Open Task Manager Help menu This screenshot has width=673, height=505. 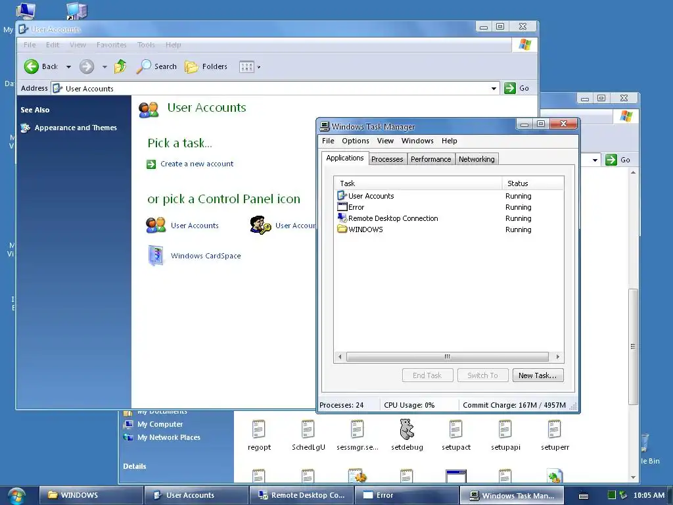coord(450,141)
